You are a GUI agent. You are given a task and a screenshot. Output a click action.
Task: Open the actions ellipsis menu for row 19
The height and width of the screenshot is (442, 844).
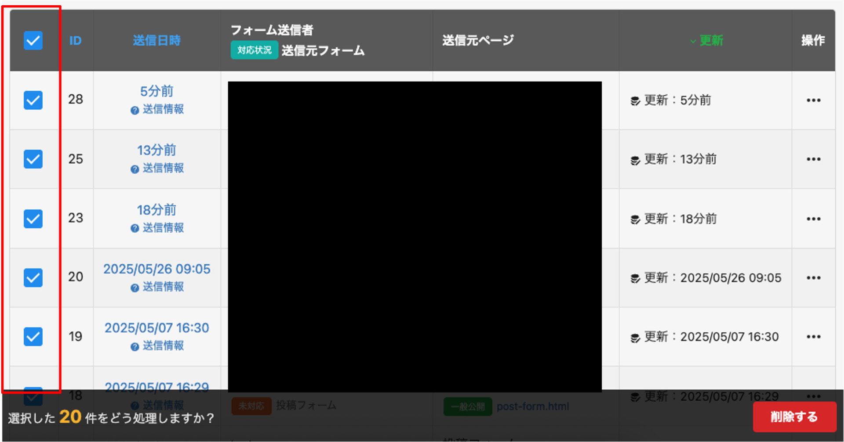814,337
